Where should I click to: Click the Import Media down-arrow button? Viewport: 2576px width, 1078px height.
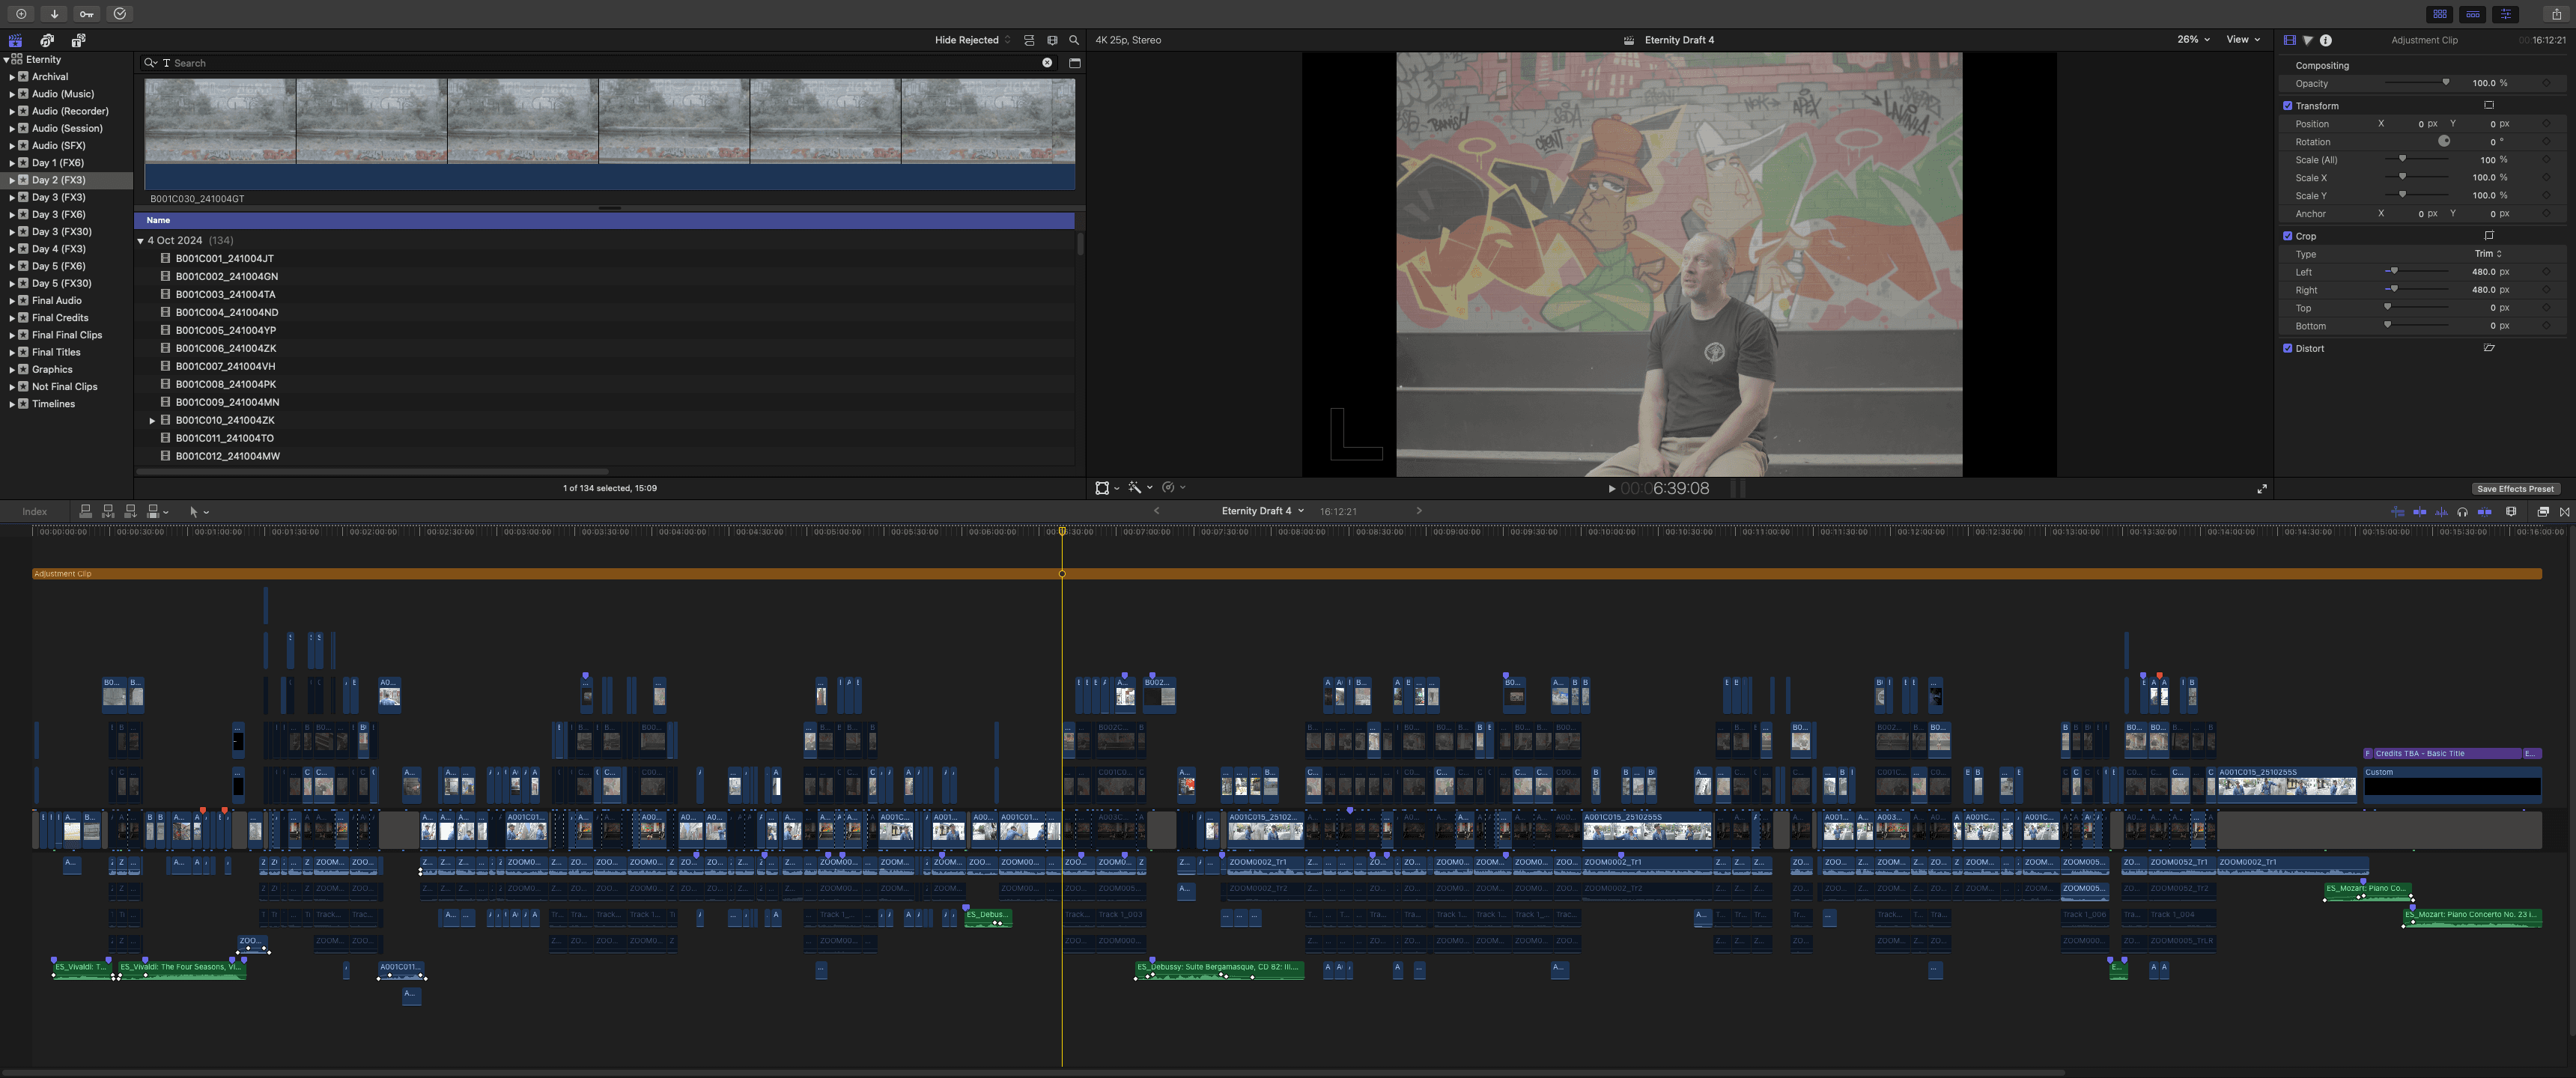pos(54,14)
